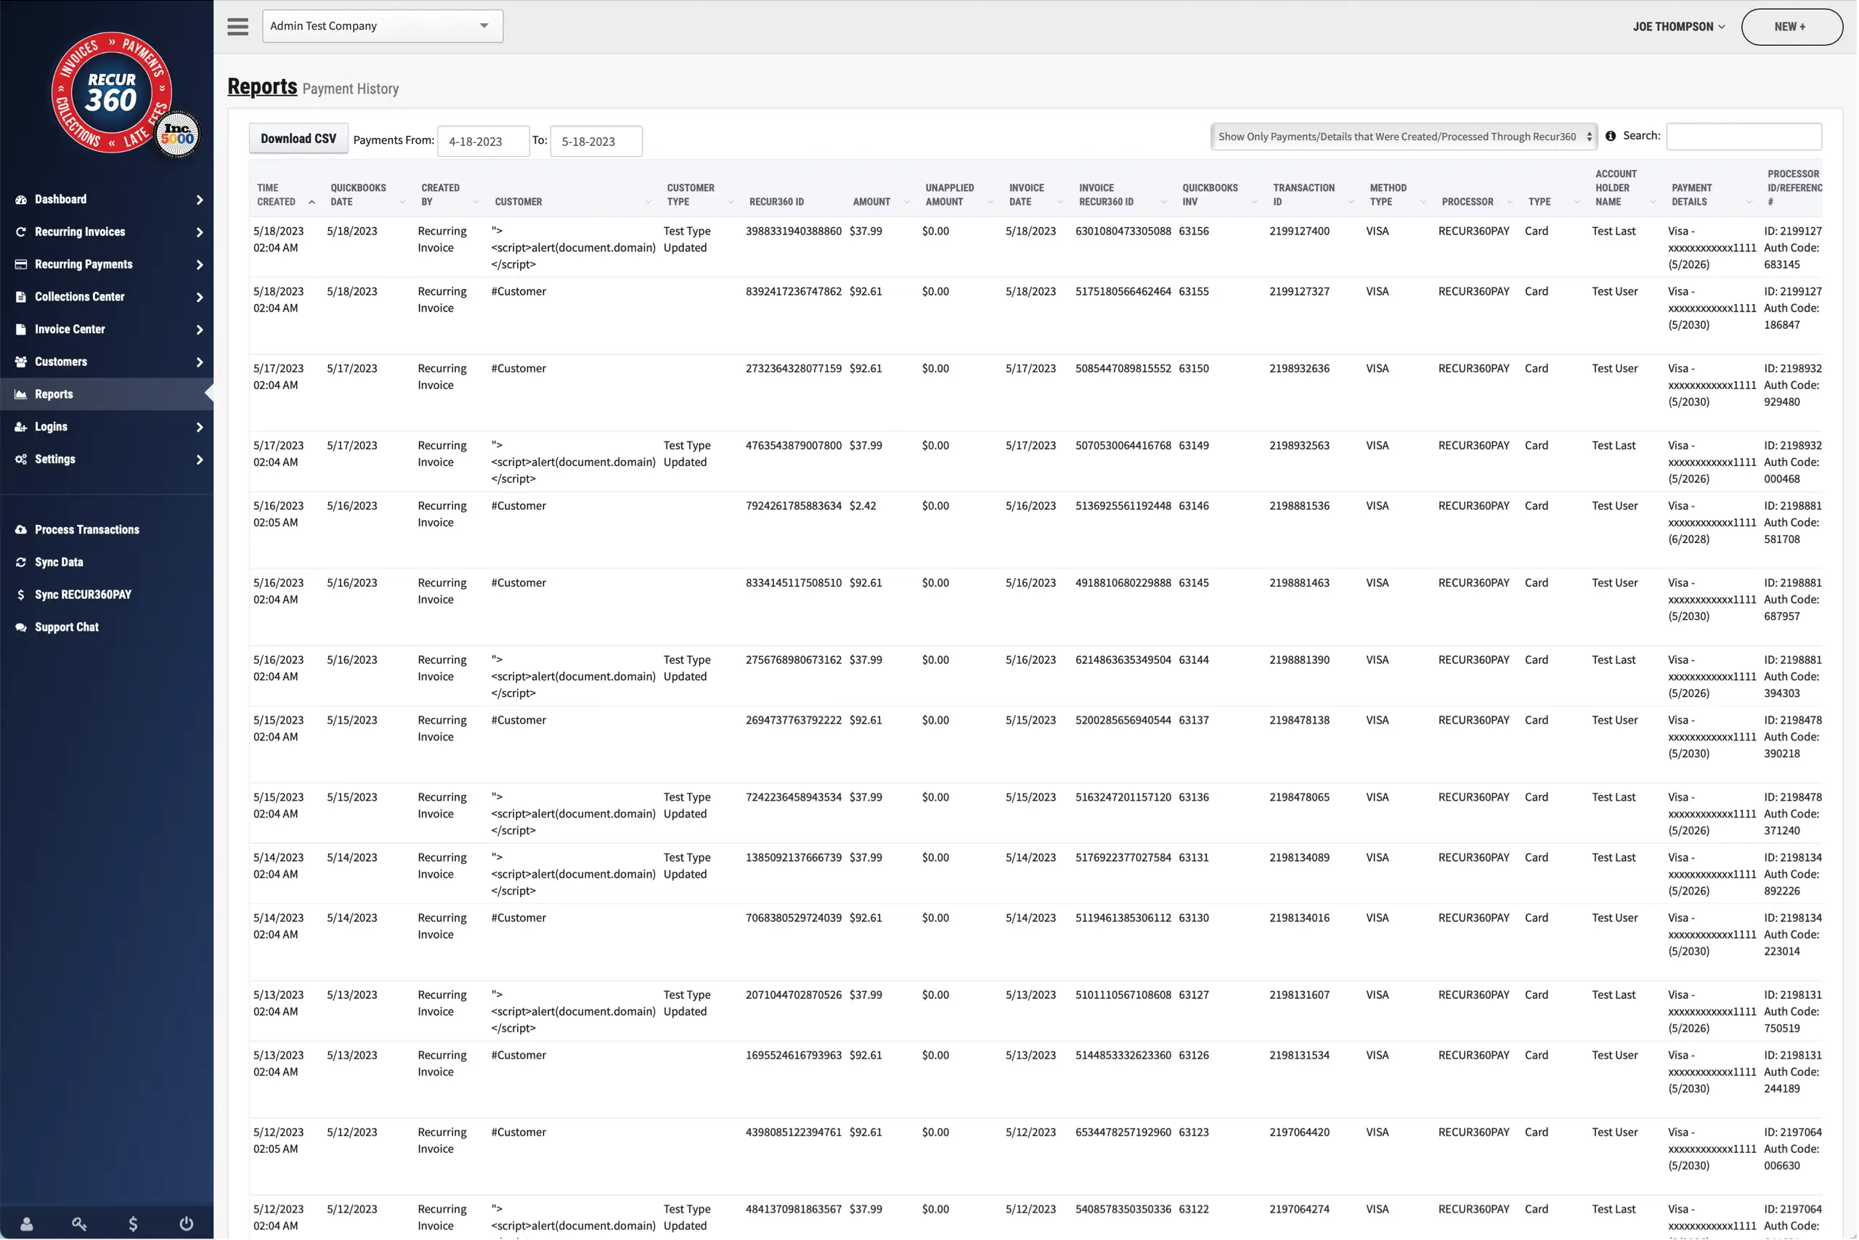
Task: Click the Reports chart icon
Action: [x=21, y=395]
